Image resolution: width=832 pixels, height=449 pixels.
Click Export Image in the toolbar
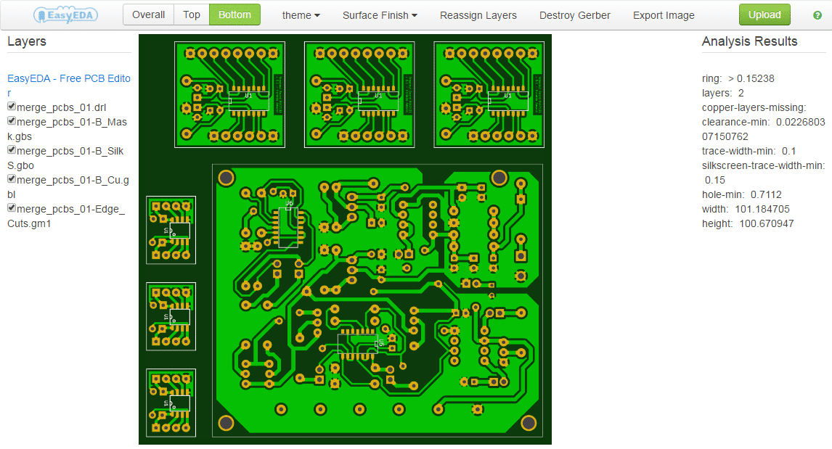(664, 15)
